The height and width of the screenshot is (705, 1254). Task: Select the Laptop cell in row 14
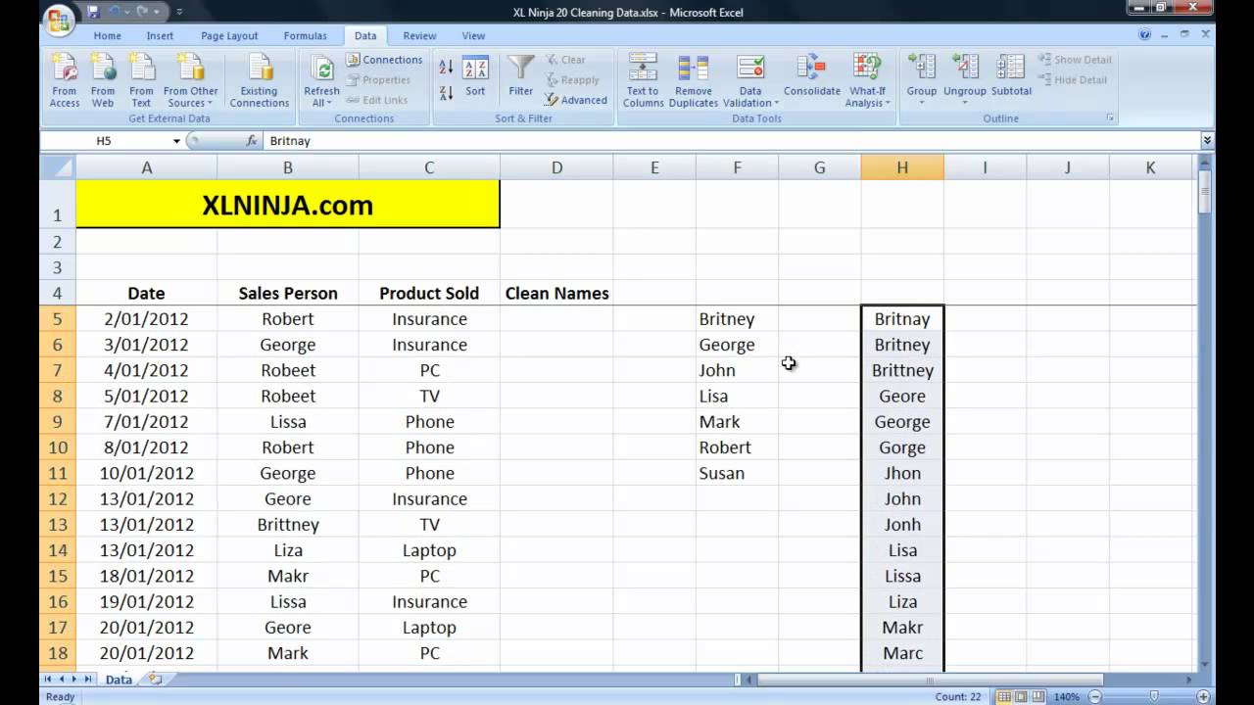tap(429, 550)
